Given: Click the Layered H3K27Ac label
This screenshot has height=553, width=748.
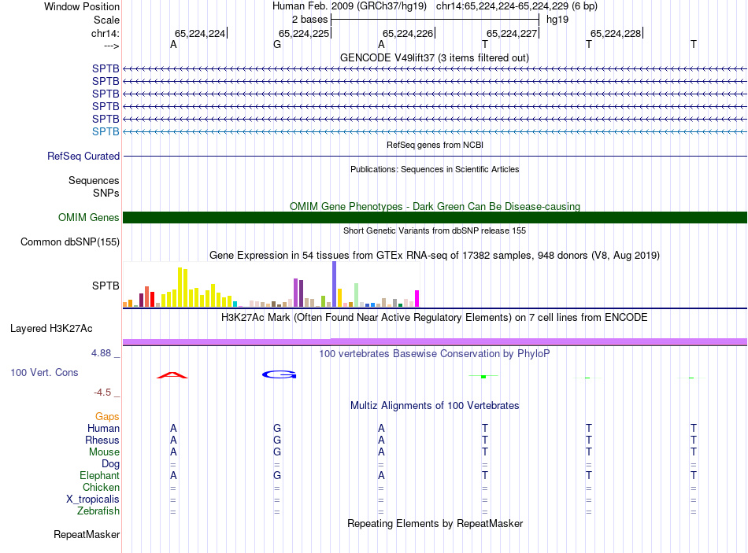Looking at the screenshot, I should click(x=51, y=329).
